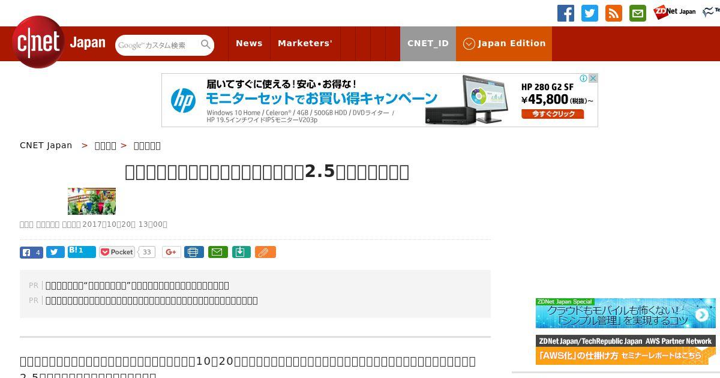The height and width of the screenshot is (378, 720).
Task: Open the Facebook icon in top bar
Action: (566, 13)
